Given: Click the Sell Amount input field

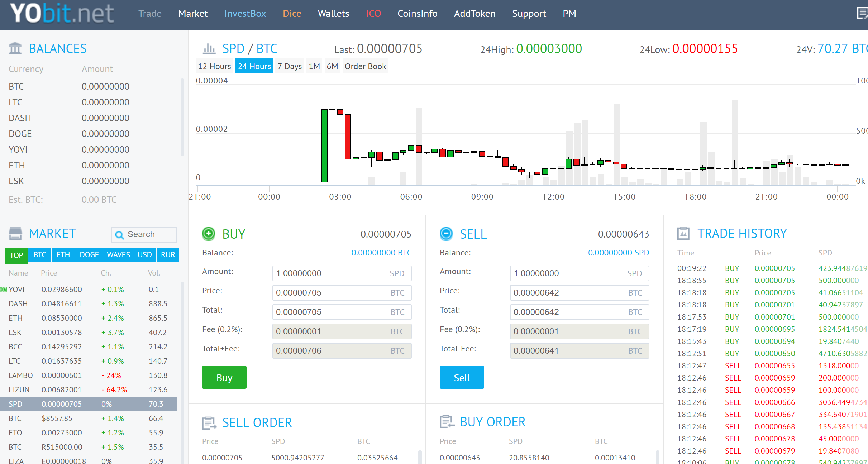Looking at the screenshot, I should tap(580, 273).
